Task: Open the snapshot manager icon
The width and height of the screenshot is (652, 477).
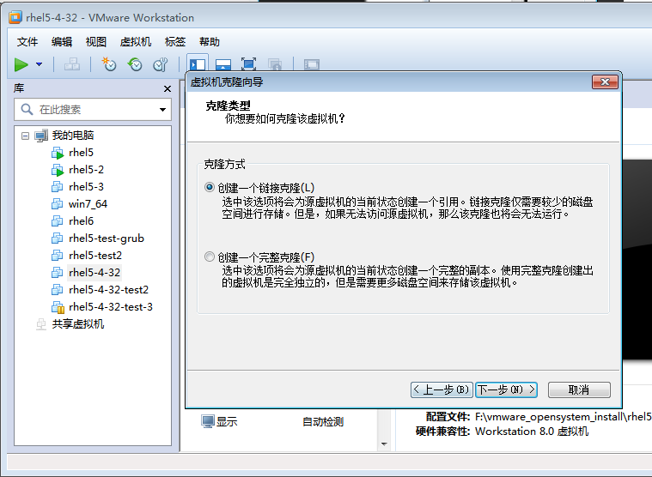Action: click(161, 64)
